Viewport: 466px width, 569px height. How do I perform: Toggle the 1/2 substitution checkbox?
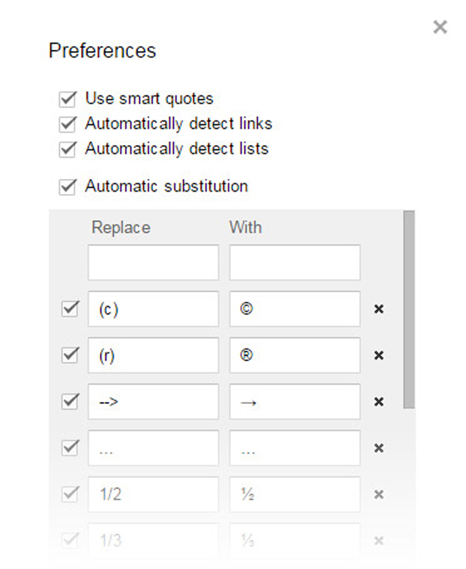coord(70,494)
